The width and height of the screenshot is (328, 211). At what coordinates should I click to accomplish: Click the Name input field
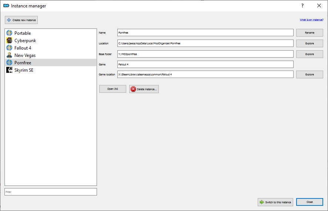click(205, 33)
